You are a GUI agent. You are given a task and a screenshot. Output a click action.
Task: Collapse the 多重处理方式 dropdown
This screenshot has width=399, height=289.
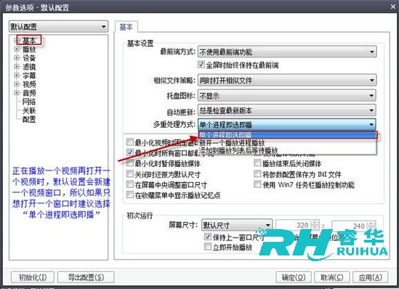[287, 124]
